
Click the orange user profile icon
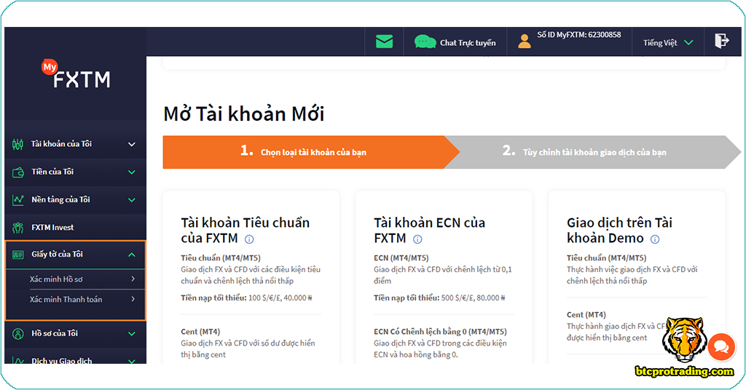click(x=525, y=41)
